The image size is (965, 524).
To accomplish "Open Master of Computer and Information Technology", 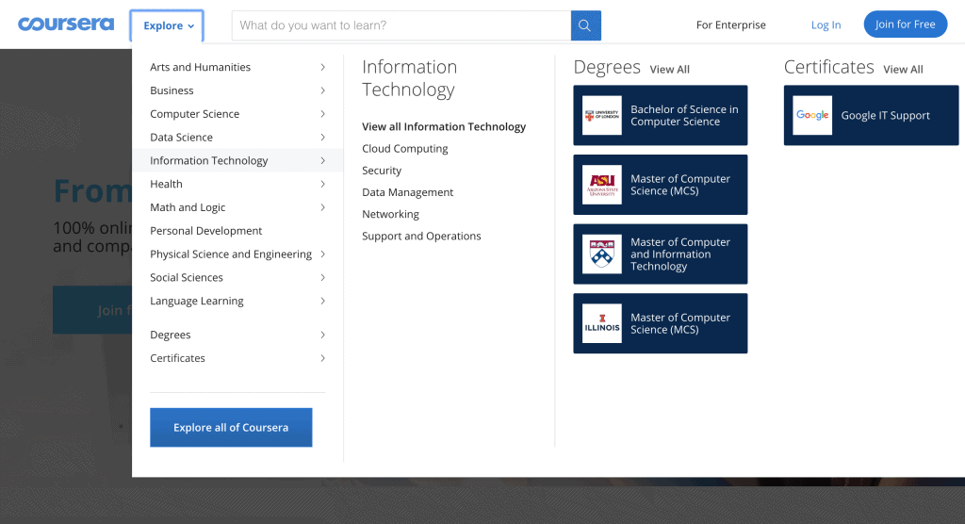I will (x=680, y=254).
